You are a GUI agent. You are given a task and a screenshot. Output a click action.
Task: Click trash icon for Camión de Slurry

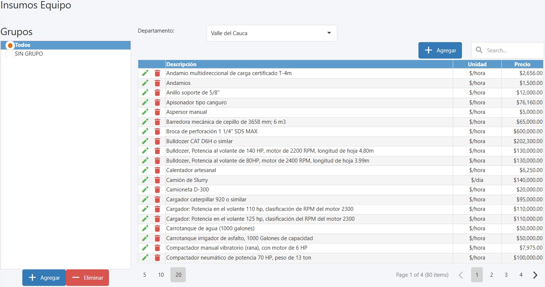(157, 180)
